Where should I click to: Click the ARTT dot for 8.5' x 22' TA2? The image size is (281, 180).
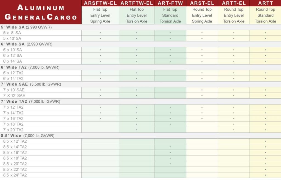point(265,170)
